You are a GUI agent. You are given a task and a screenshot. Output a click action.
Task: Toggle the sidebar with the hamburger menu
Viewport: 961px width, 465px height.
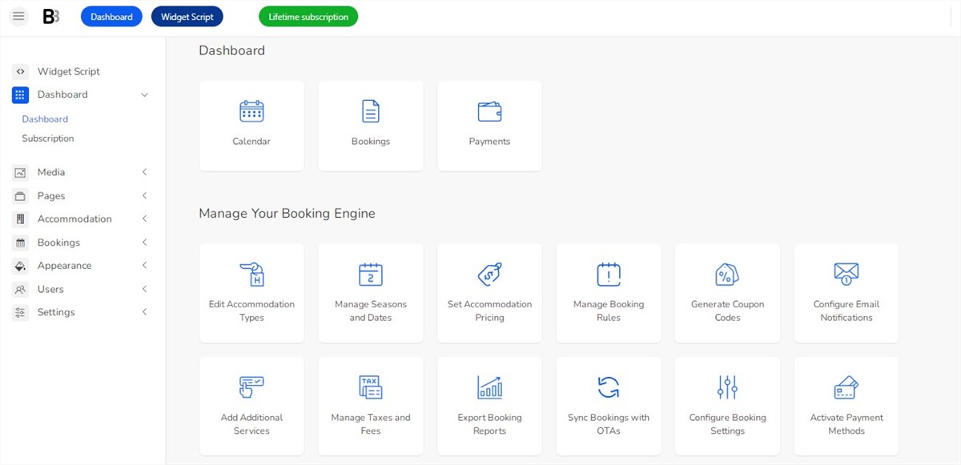[x=18, y=16]
